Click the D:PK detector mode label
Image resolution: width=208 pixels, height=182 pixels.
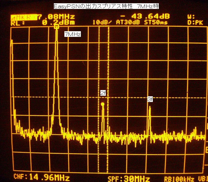point(195,23)
